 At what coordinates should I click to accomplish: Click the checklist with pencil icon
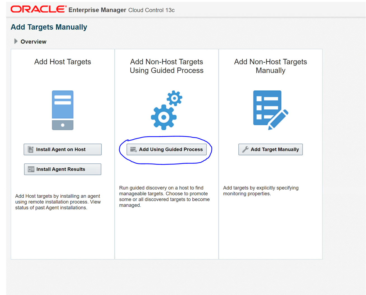270,110
